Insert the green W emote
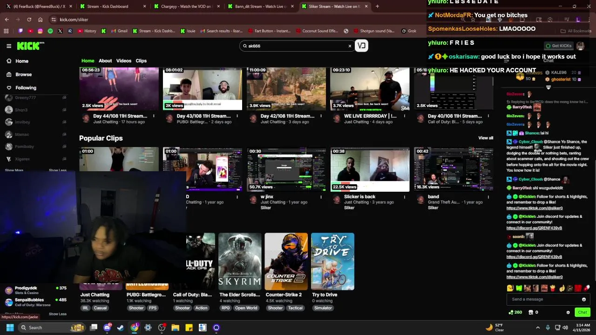596x335 pixels. click(519, 288)
